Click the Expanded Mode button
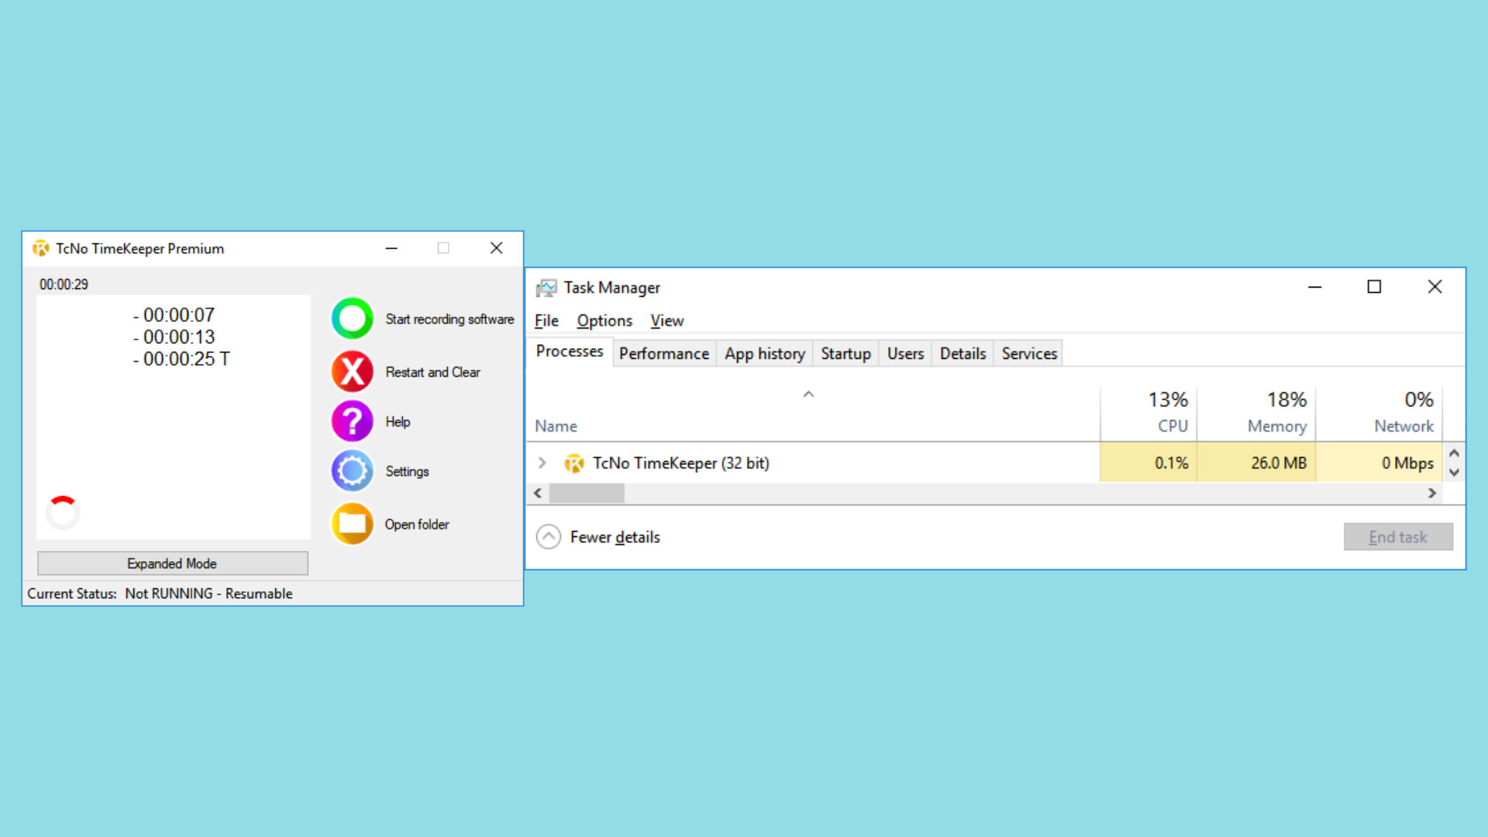The image size is (1488, 837). [172, 563]
